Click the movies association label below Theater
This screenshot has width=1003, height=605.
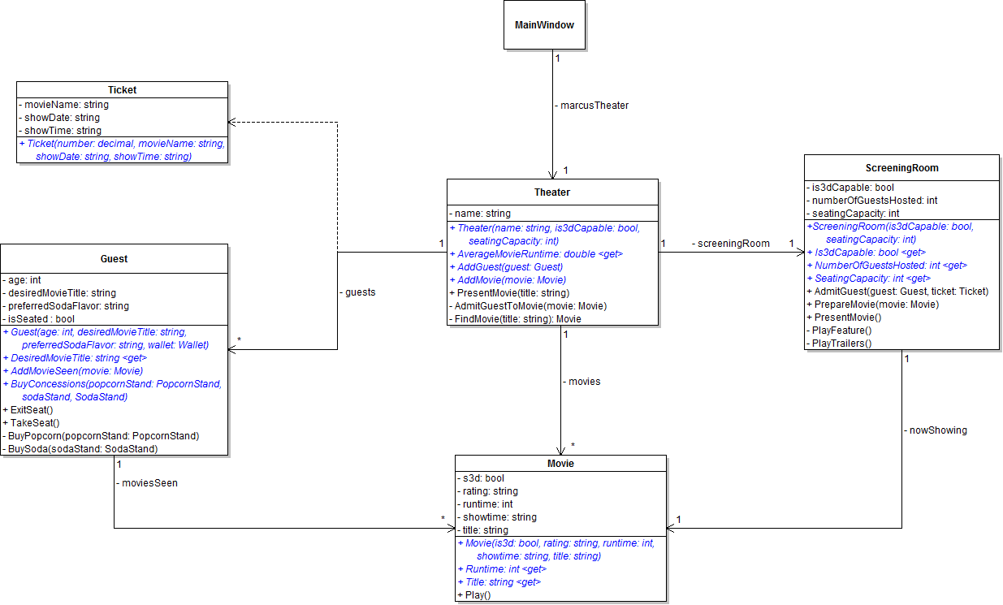tap(581, 382)
